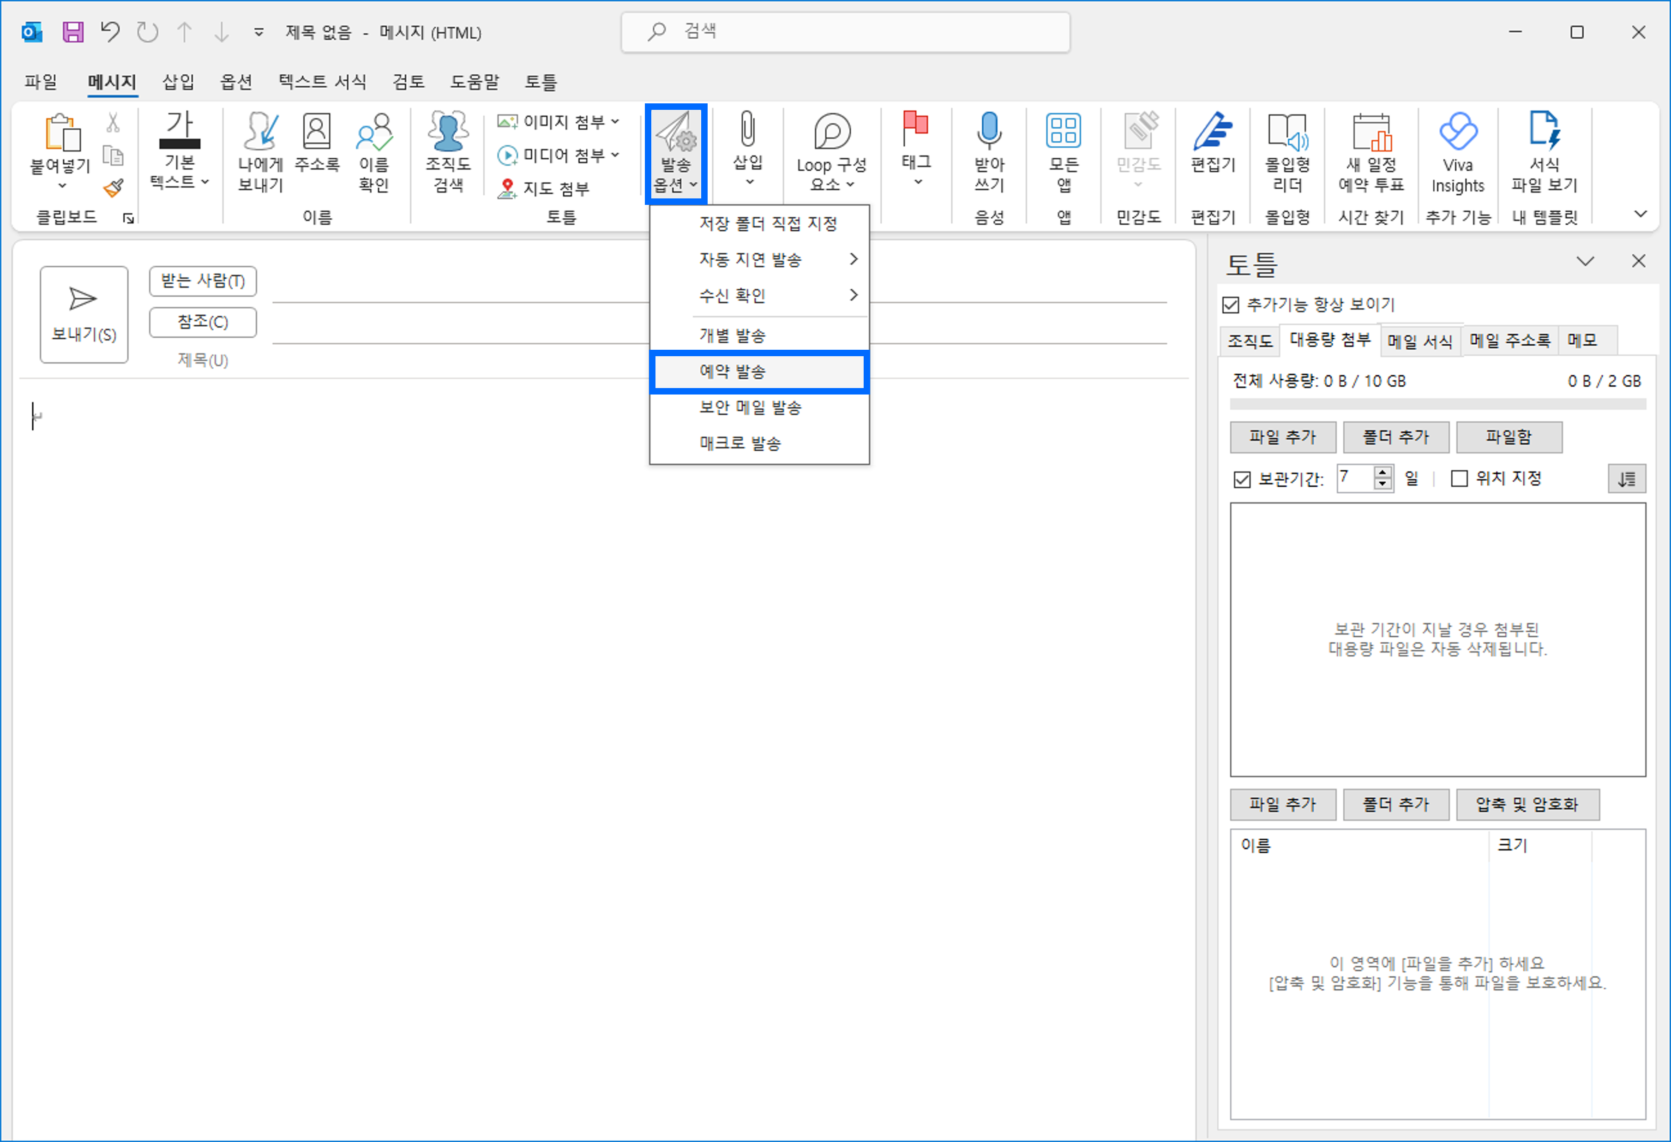Click the 받는 사람(T) button

click(203, 281)
